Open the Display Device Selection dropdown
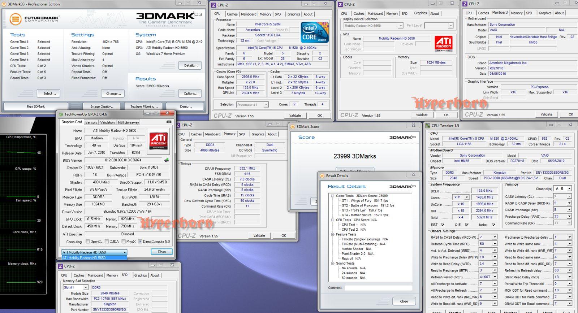Viewport: 578px width, 313px height. pos(373,26)
